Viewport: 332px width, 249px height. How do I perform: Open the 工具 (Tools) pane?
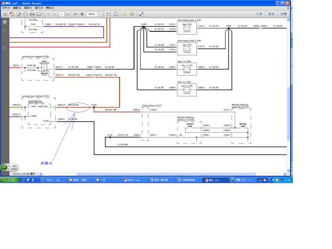point(259,14)
